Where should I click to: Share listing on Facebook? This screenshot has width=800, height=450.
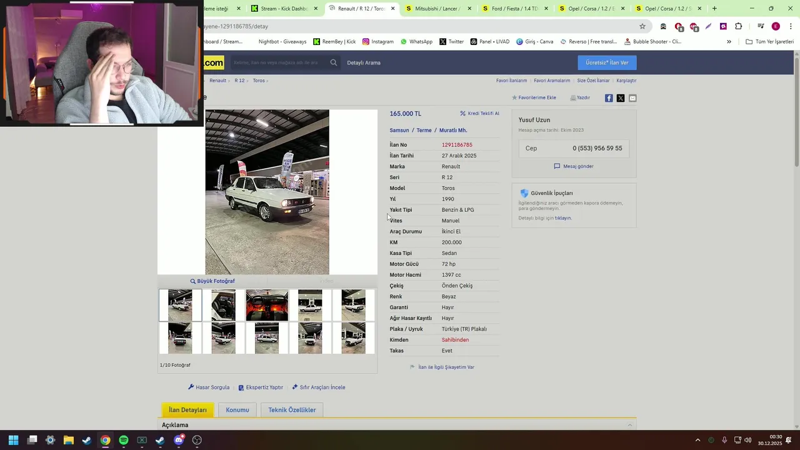(x=609, y=98)
